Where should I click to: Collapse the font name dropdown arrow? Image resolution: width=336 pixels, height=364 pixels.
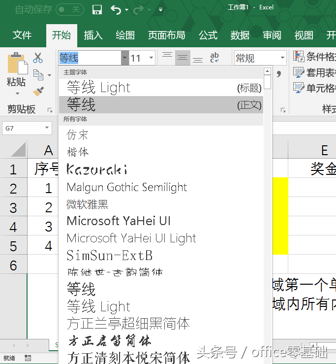pyautogui.click(x=125, y=58)
